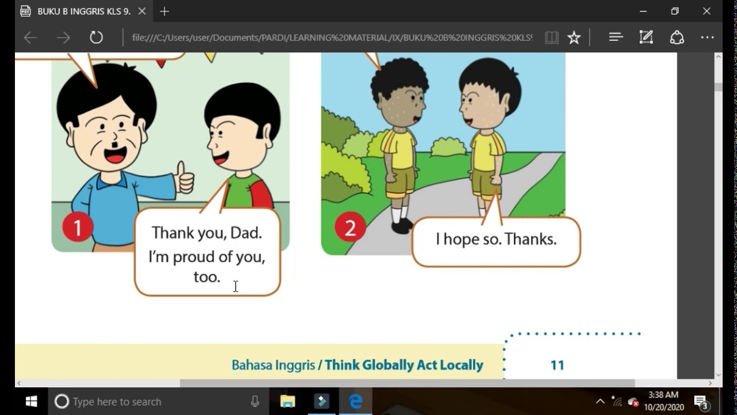Click the text "Thank you, Dad."
737x415 pixels.
(207, 233)
